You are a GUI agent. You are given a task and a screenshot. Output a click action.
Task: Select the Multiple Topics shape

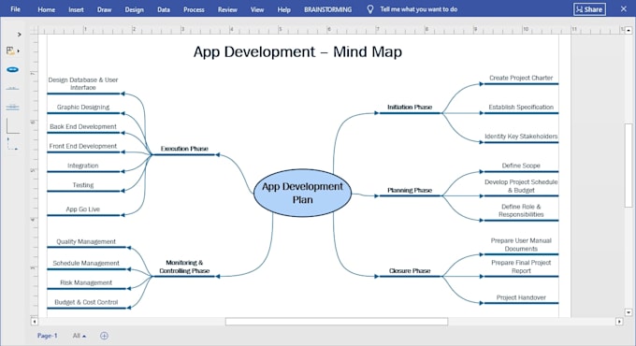(12, 108)
